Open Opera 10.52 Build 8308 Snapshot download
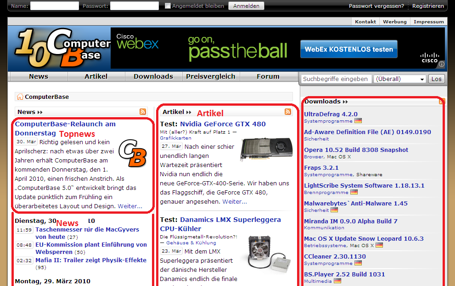Screen dimensions: 455x286 coord(356,150)
